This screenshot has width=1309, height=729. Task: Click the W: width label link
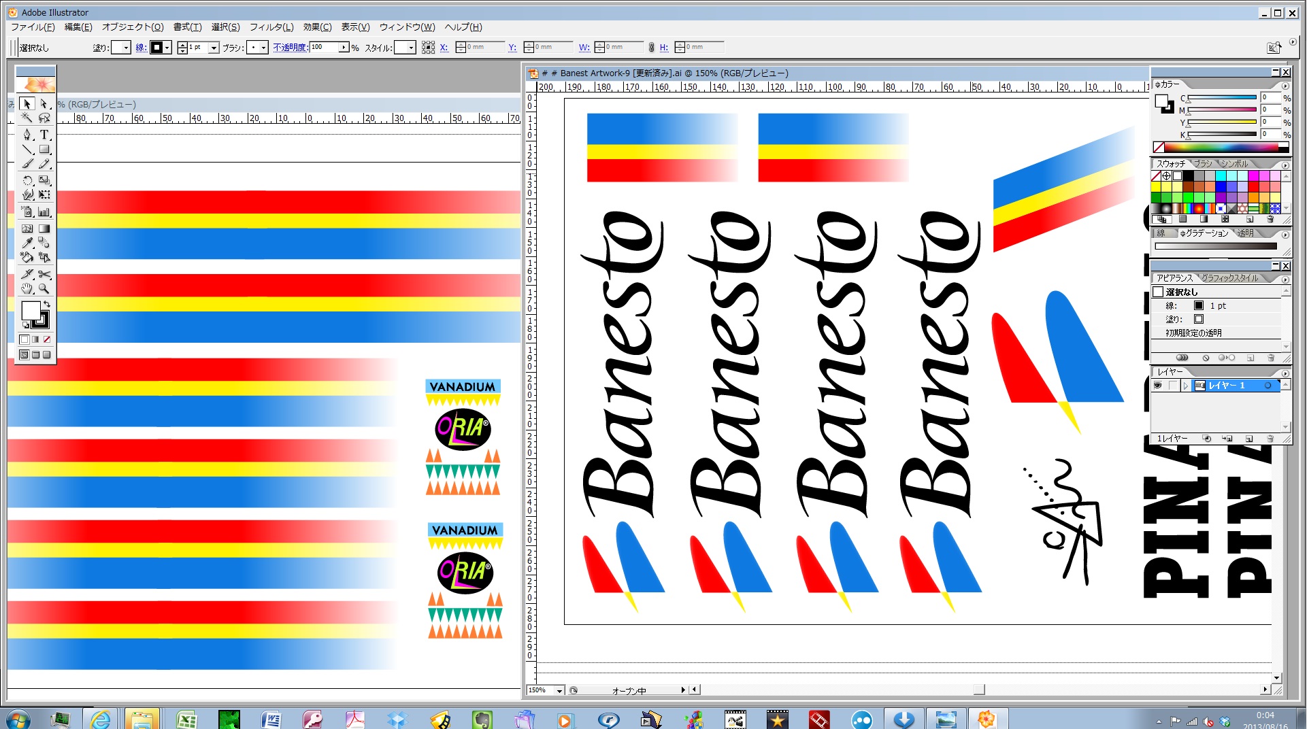tap(584, 48)
